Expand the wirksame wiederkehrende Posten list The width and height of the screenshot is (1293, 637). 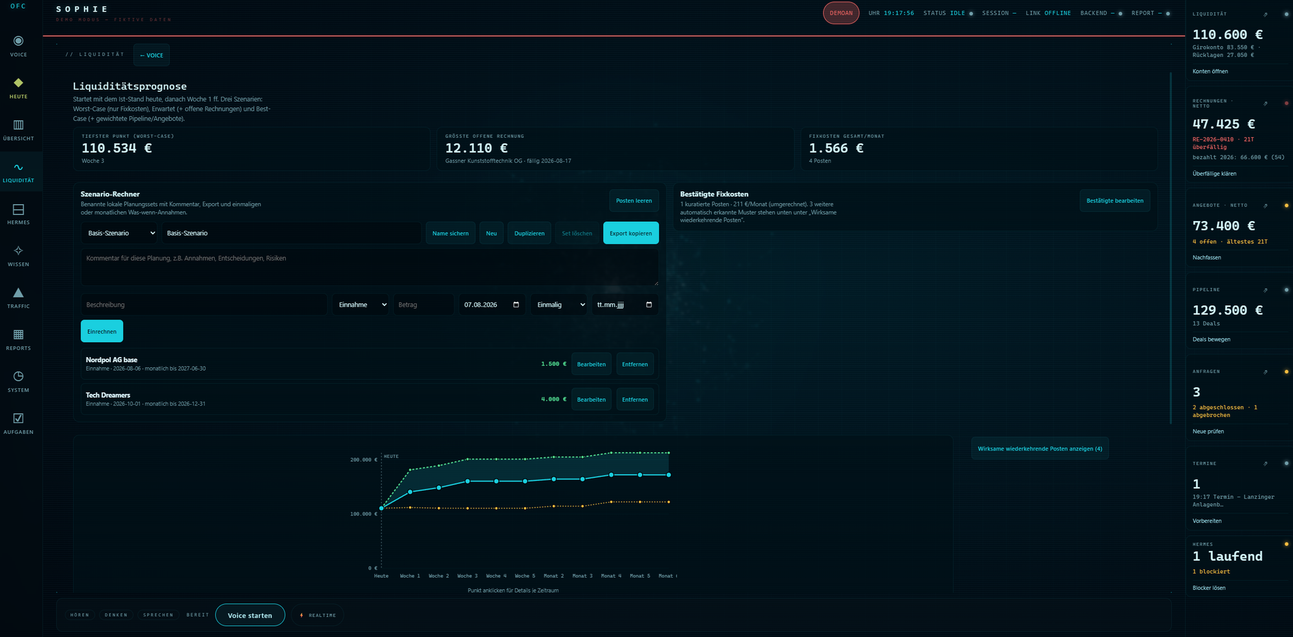(x=1040, y=449)
